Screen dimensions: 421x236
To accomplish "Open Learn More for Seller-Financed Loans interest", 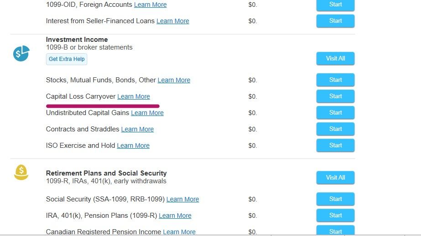I will click(173, 21).
